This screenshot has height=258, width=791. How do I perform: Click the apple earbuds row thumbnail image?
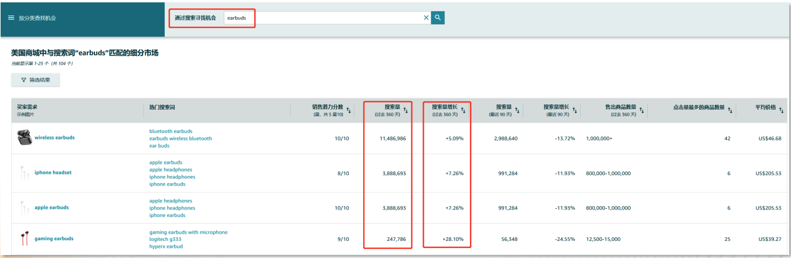click(23, 208)
